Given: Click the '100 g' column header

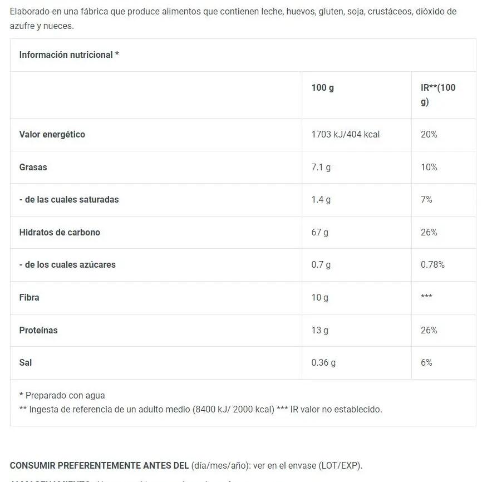Looking at the screenshot, I should tap(322, 87).
